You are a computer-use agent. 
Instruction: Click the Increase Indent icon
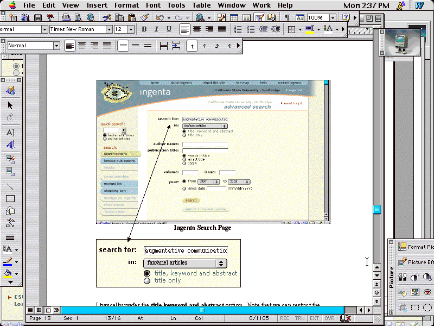tap(276, 29)
